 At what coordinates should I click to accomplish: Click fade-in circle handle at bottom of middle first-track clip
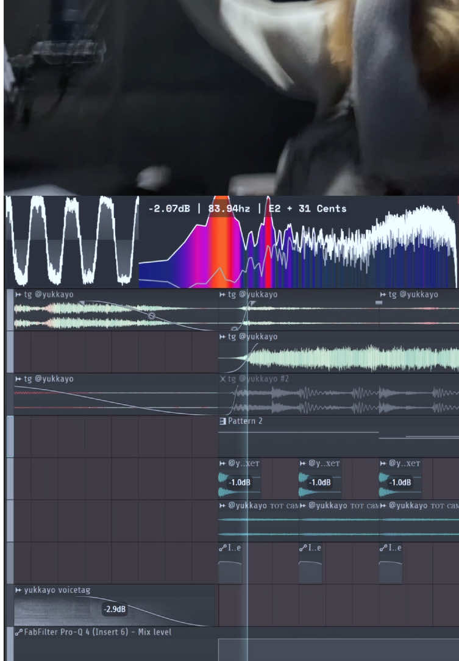234,329
